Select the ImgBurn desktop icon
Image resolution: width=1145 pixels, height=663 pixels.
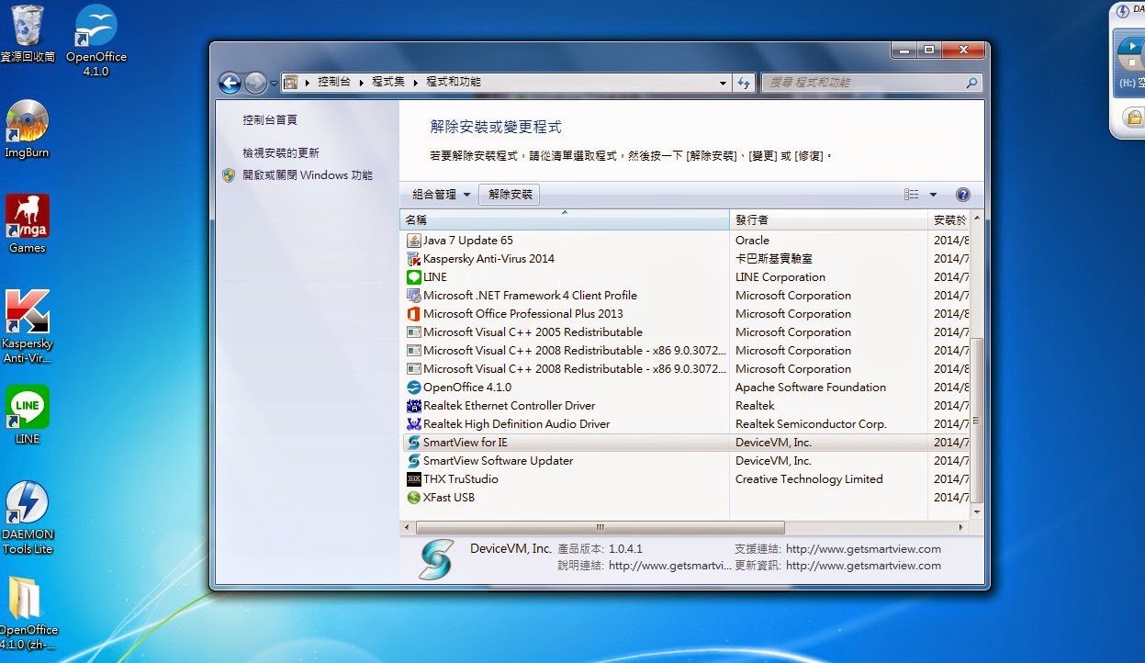pos(27,129)
